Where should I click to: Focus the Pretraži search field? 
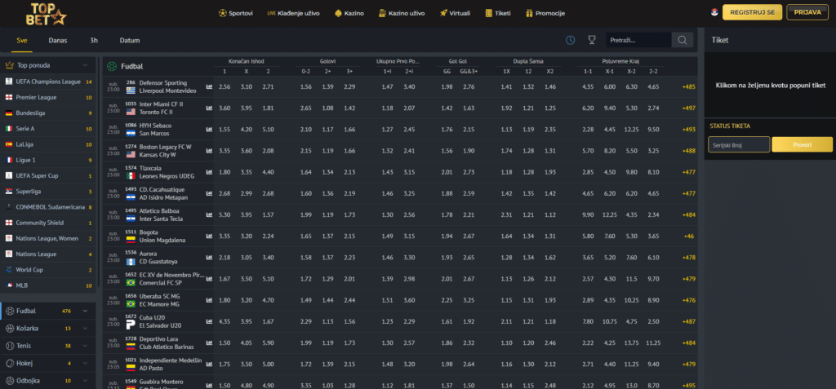coord(638,40)
